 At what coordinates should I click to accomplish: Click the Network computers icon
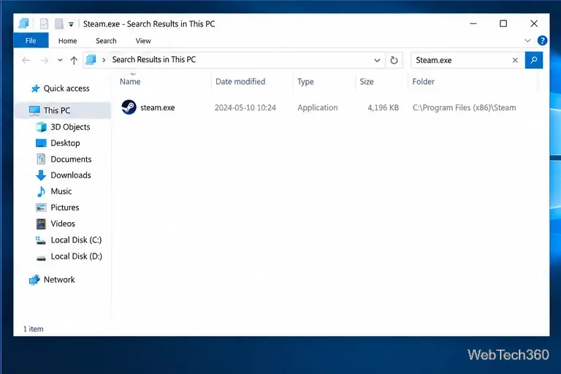tap(34, 280)
